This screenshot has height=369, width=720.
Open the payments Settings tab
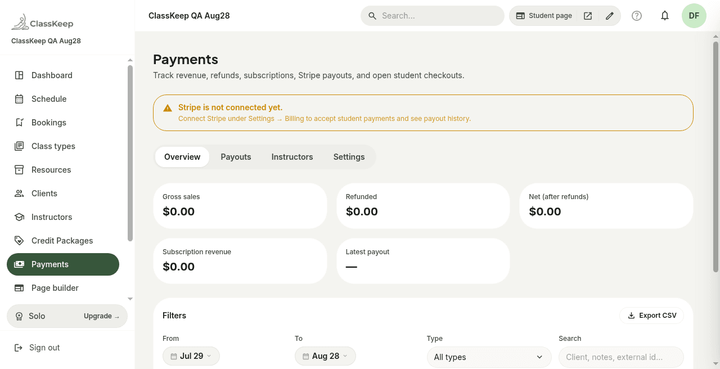point(349,157)
